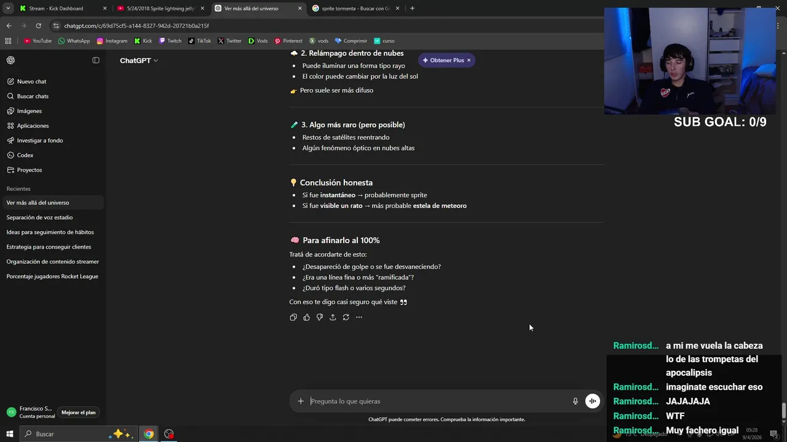Viewport: 787px width, 442px height.
Task: Open the Francisco S. account menu
Action: pos(30,413)
